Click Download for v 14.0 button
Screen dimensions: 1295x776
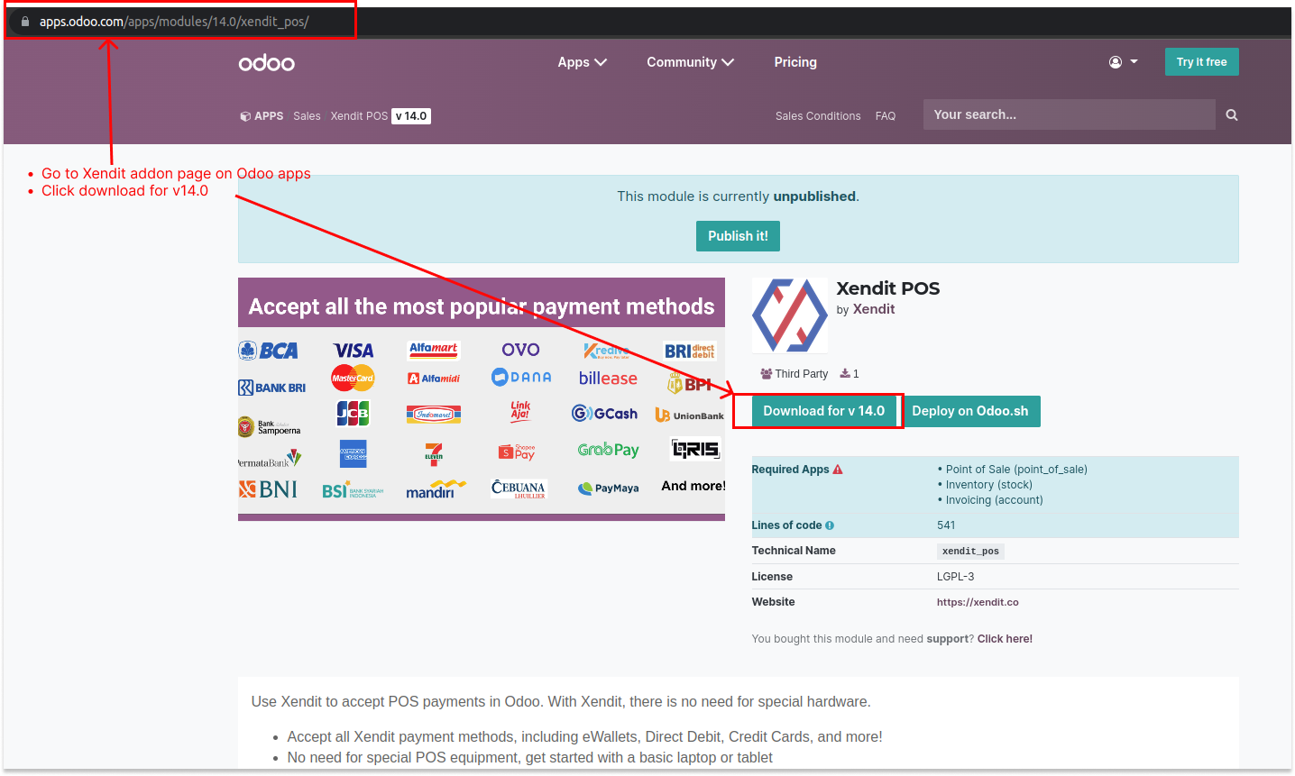pyautogui.click(x=824, y=411)
